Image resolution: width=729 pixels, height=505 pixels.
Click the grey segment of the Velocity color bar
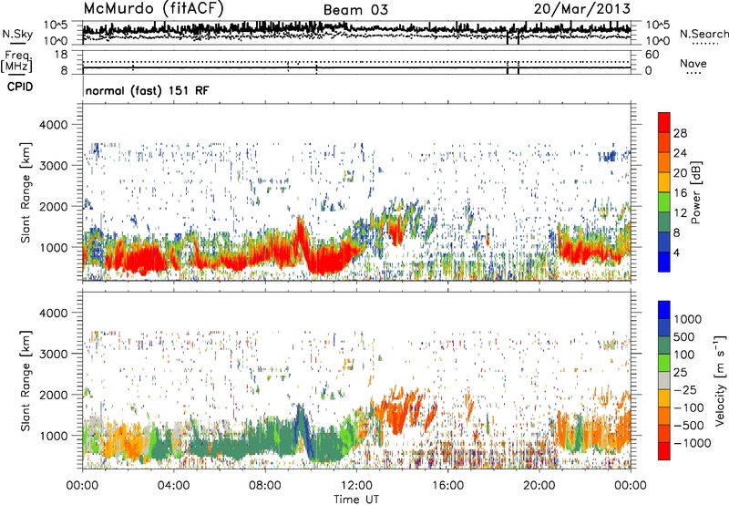(x=664, y=381)
